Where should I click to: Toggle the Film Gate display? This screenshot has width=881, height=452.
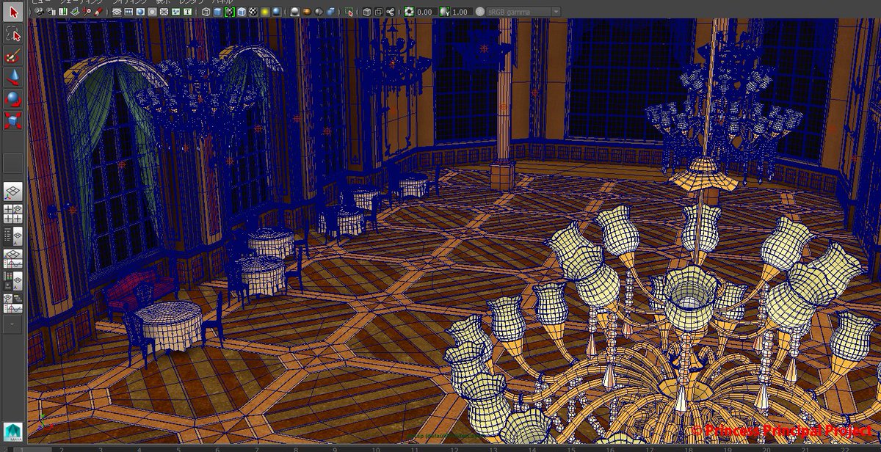[x=128, y=12]
